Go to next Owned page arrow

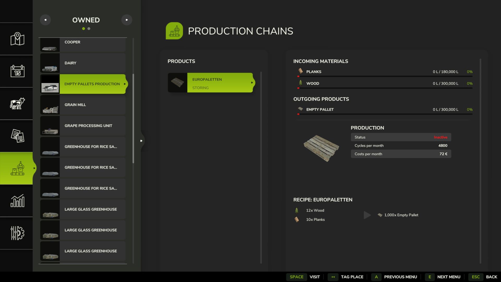click(x=127, y=20)
